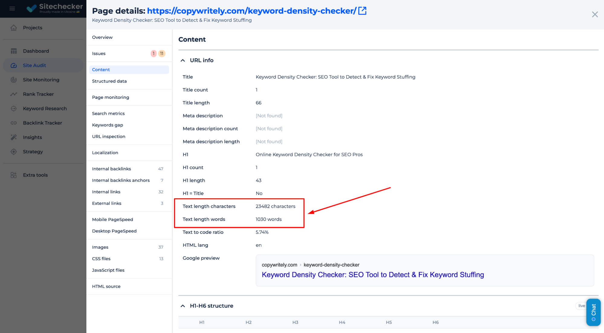
Task: Click the HTML lang value 'en'
Action: [258, 245]
